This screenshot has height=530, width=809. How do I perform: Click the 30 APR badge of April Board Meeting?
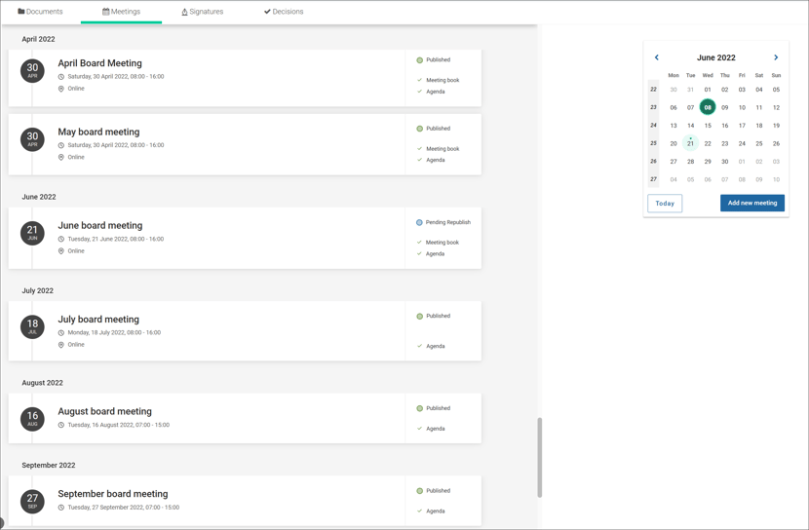point(32,70)
